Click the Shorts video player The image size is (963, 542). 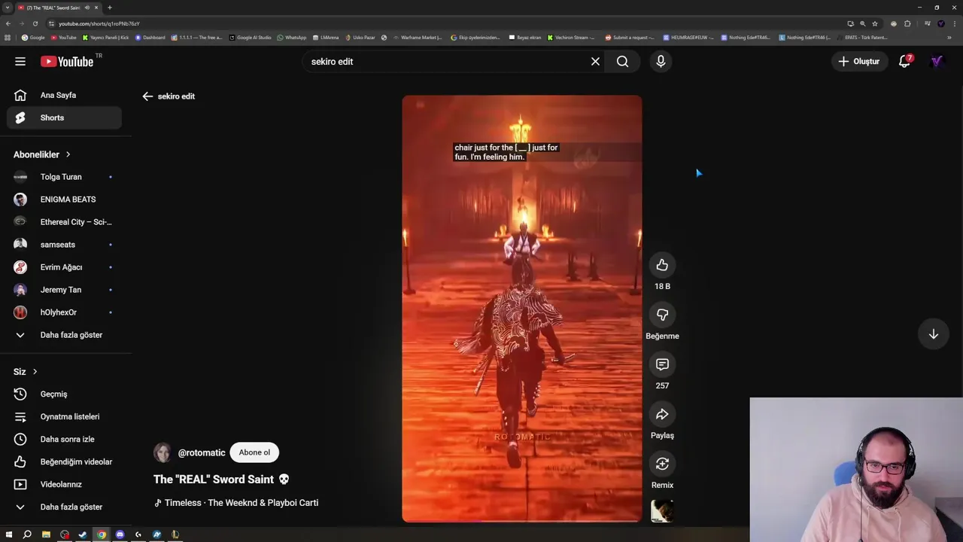[522, 309]
